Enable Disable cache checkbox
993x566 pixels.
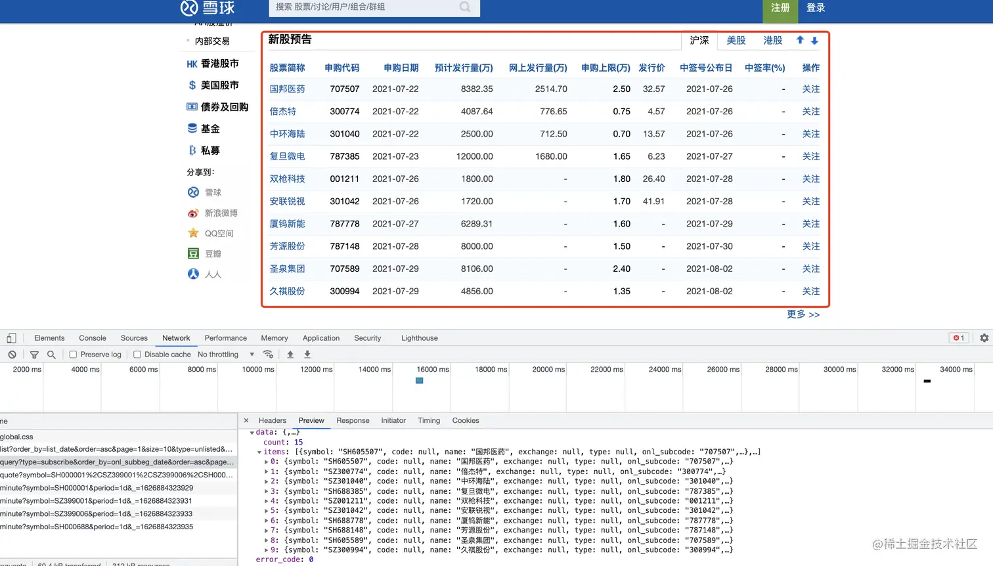(137, 355)
